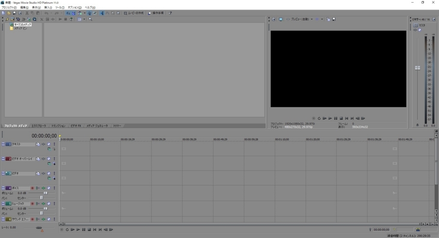Click the Remove selected media X icon

(42, 19)
